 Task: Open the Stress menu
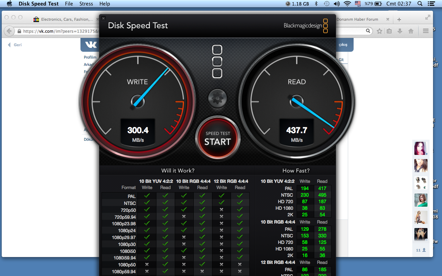click(86, 4)
